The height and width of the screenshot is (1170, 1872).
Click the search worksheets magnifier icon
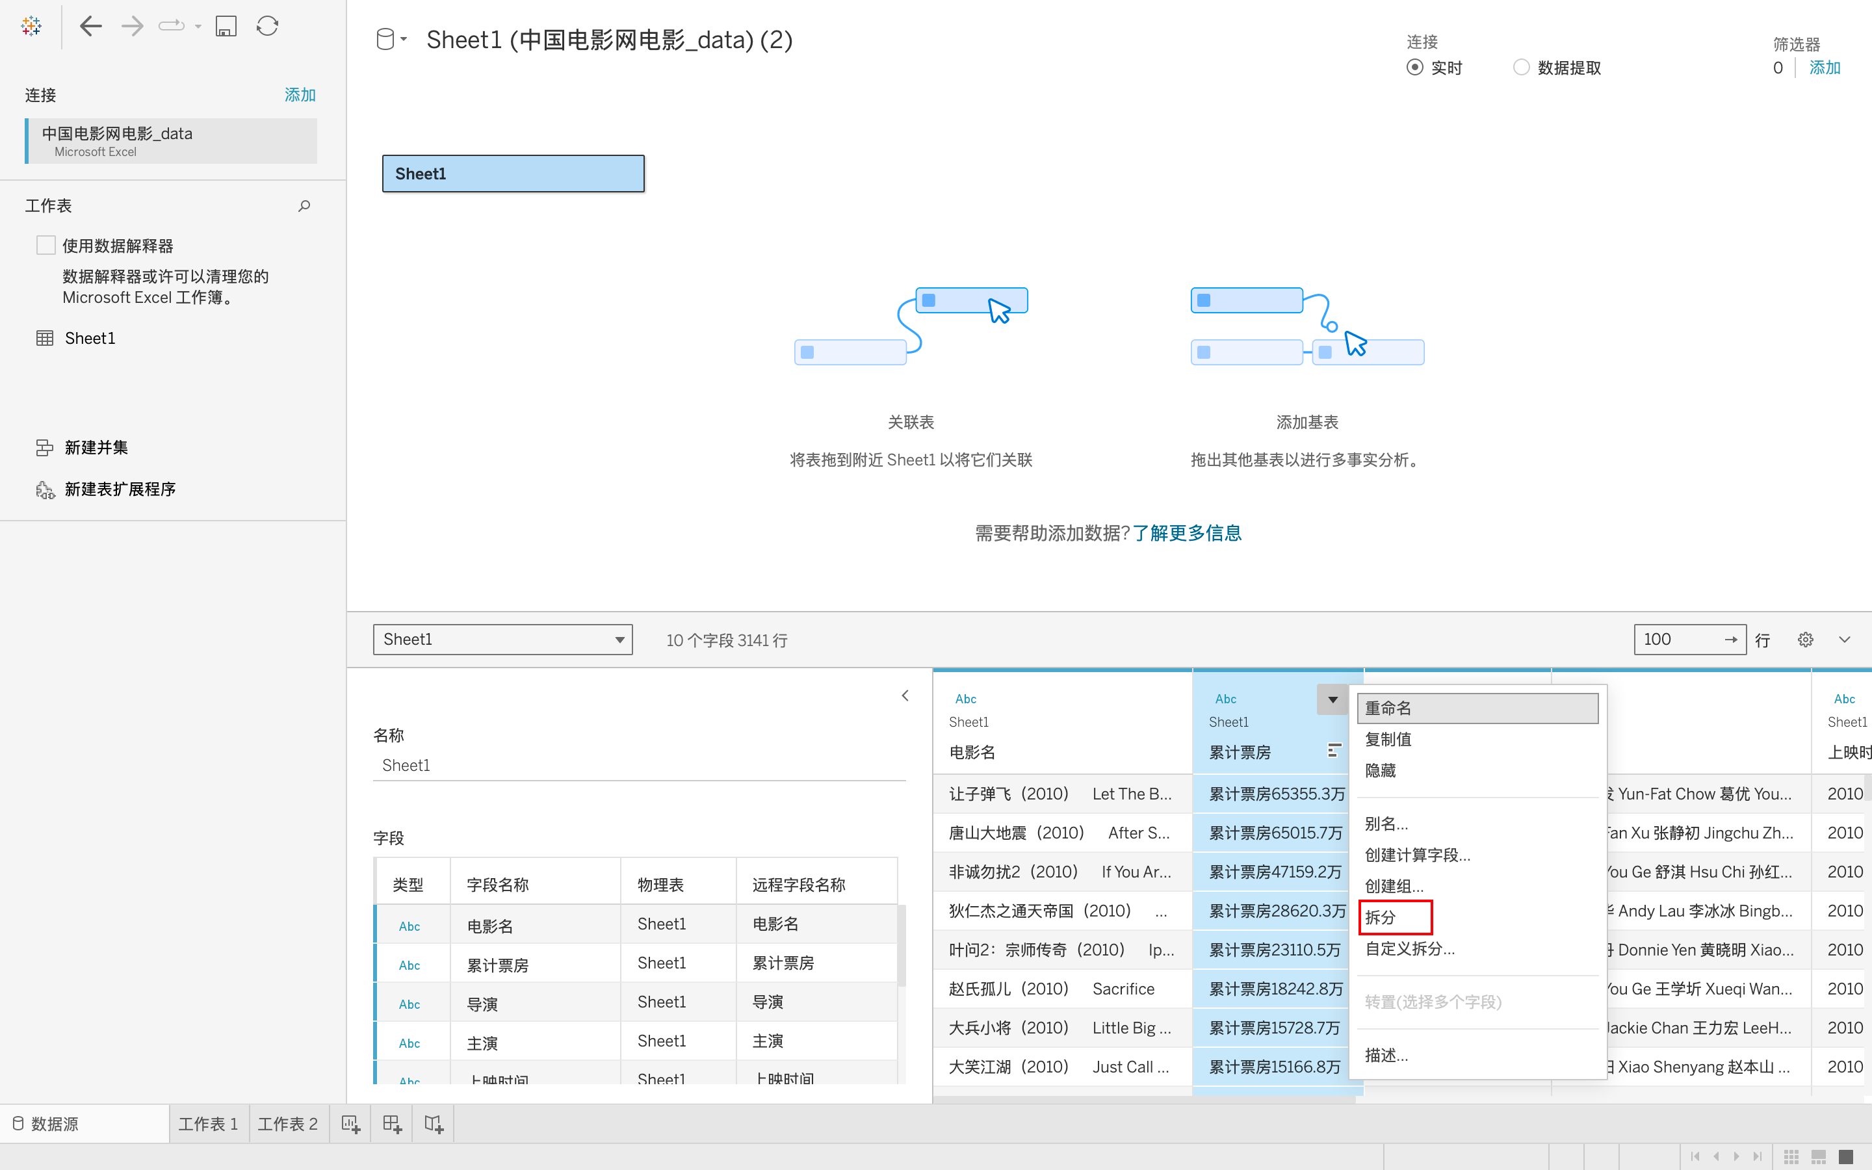point(304,206)
